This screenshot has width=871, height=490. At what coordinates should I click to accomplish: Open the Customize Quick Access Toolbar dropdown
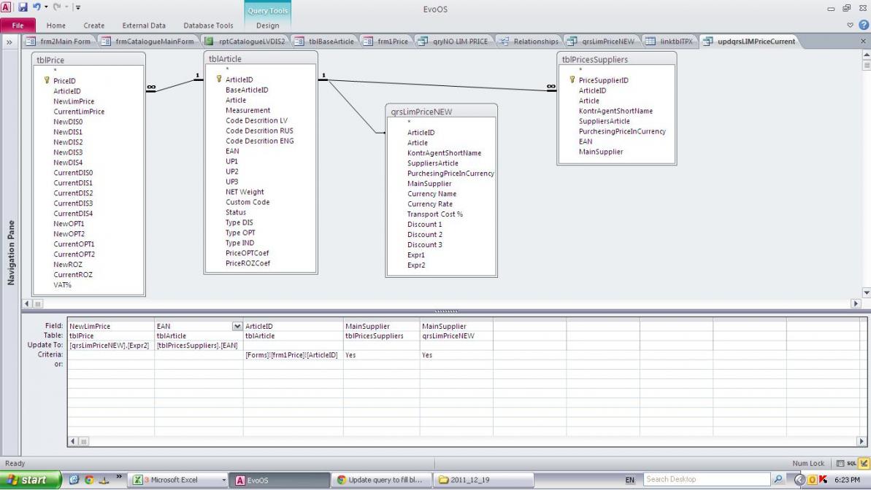coord(78,8)
